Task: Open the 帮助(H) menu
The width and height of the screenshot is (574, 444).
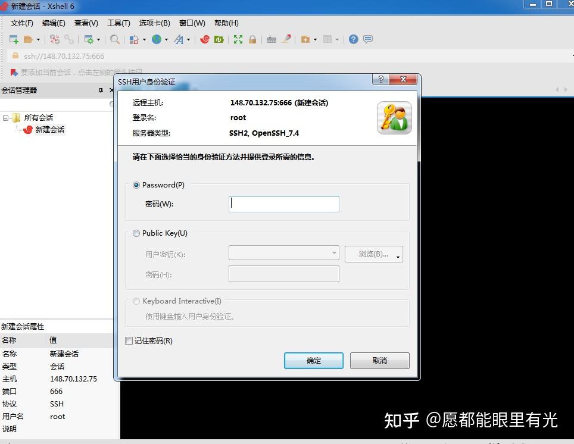Action: (226, 23)
